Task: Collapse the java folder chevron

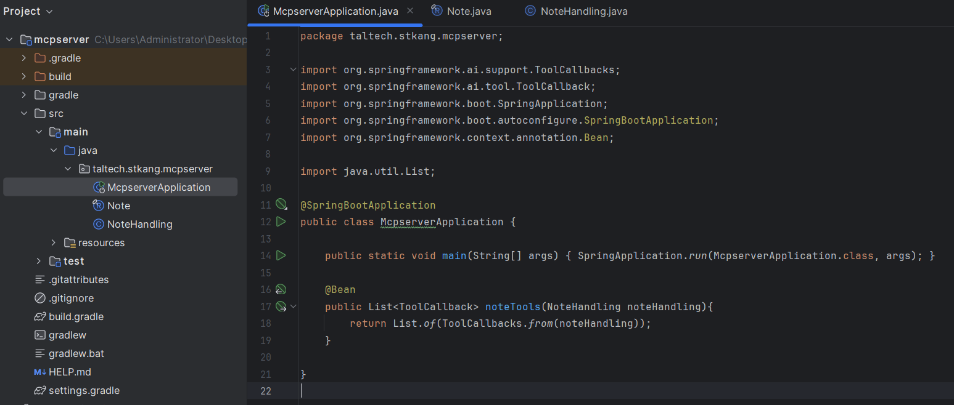Action: [x=54, y=150]
